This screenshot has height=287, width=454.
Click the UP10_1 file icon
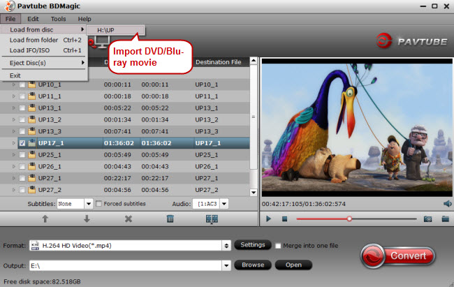point(32,84)
